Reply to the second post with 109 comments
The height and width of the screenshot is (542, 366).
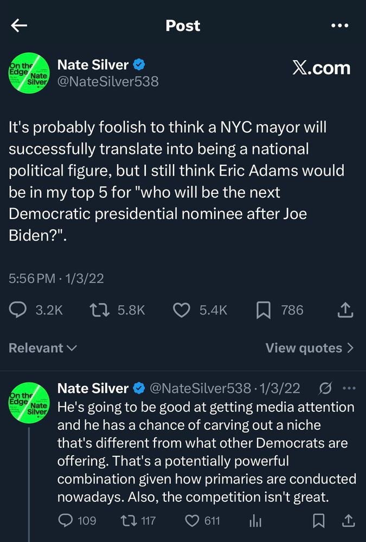(66, 521)
